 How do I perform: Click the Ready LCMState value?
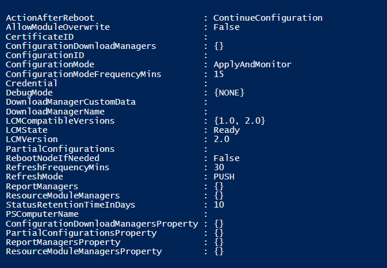coord(226,130)
